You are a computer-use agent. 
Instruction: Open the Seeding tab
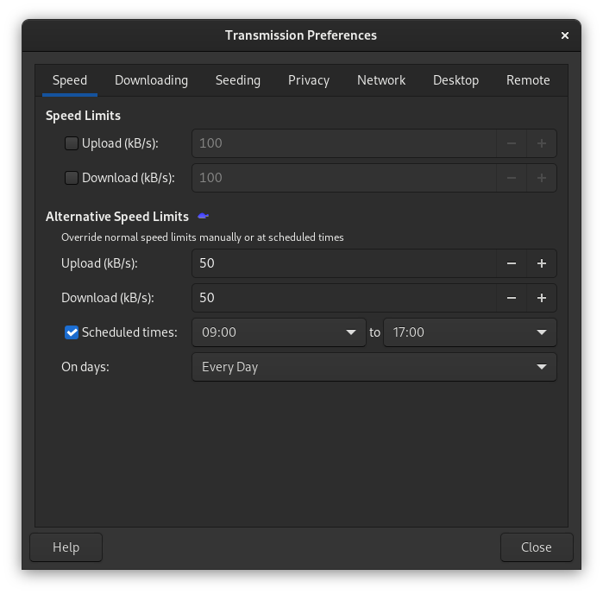(237, 80)
